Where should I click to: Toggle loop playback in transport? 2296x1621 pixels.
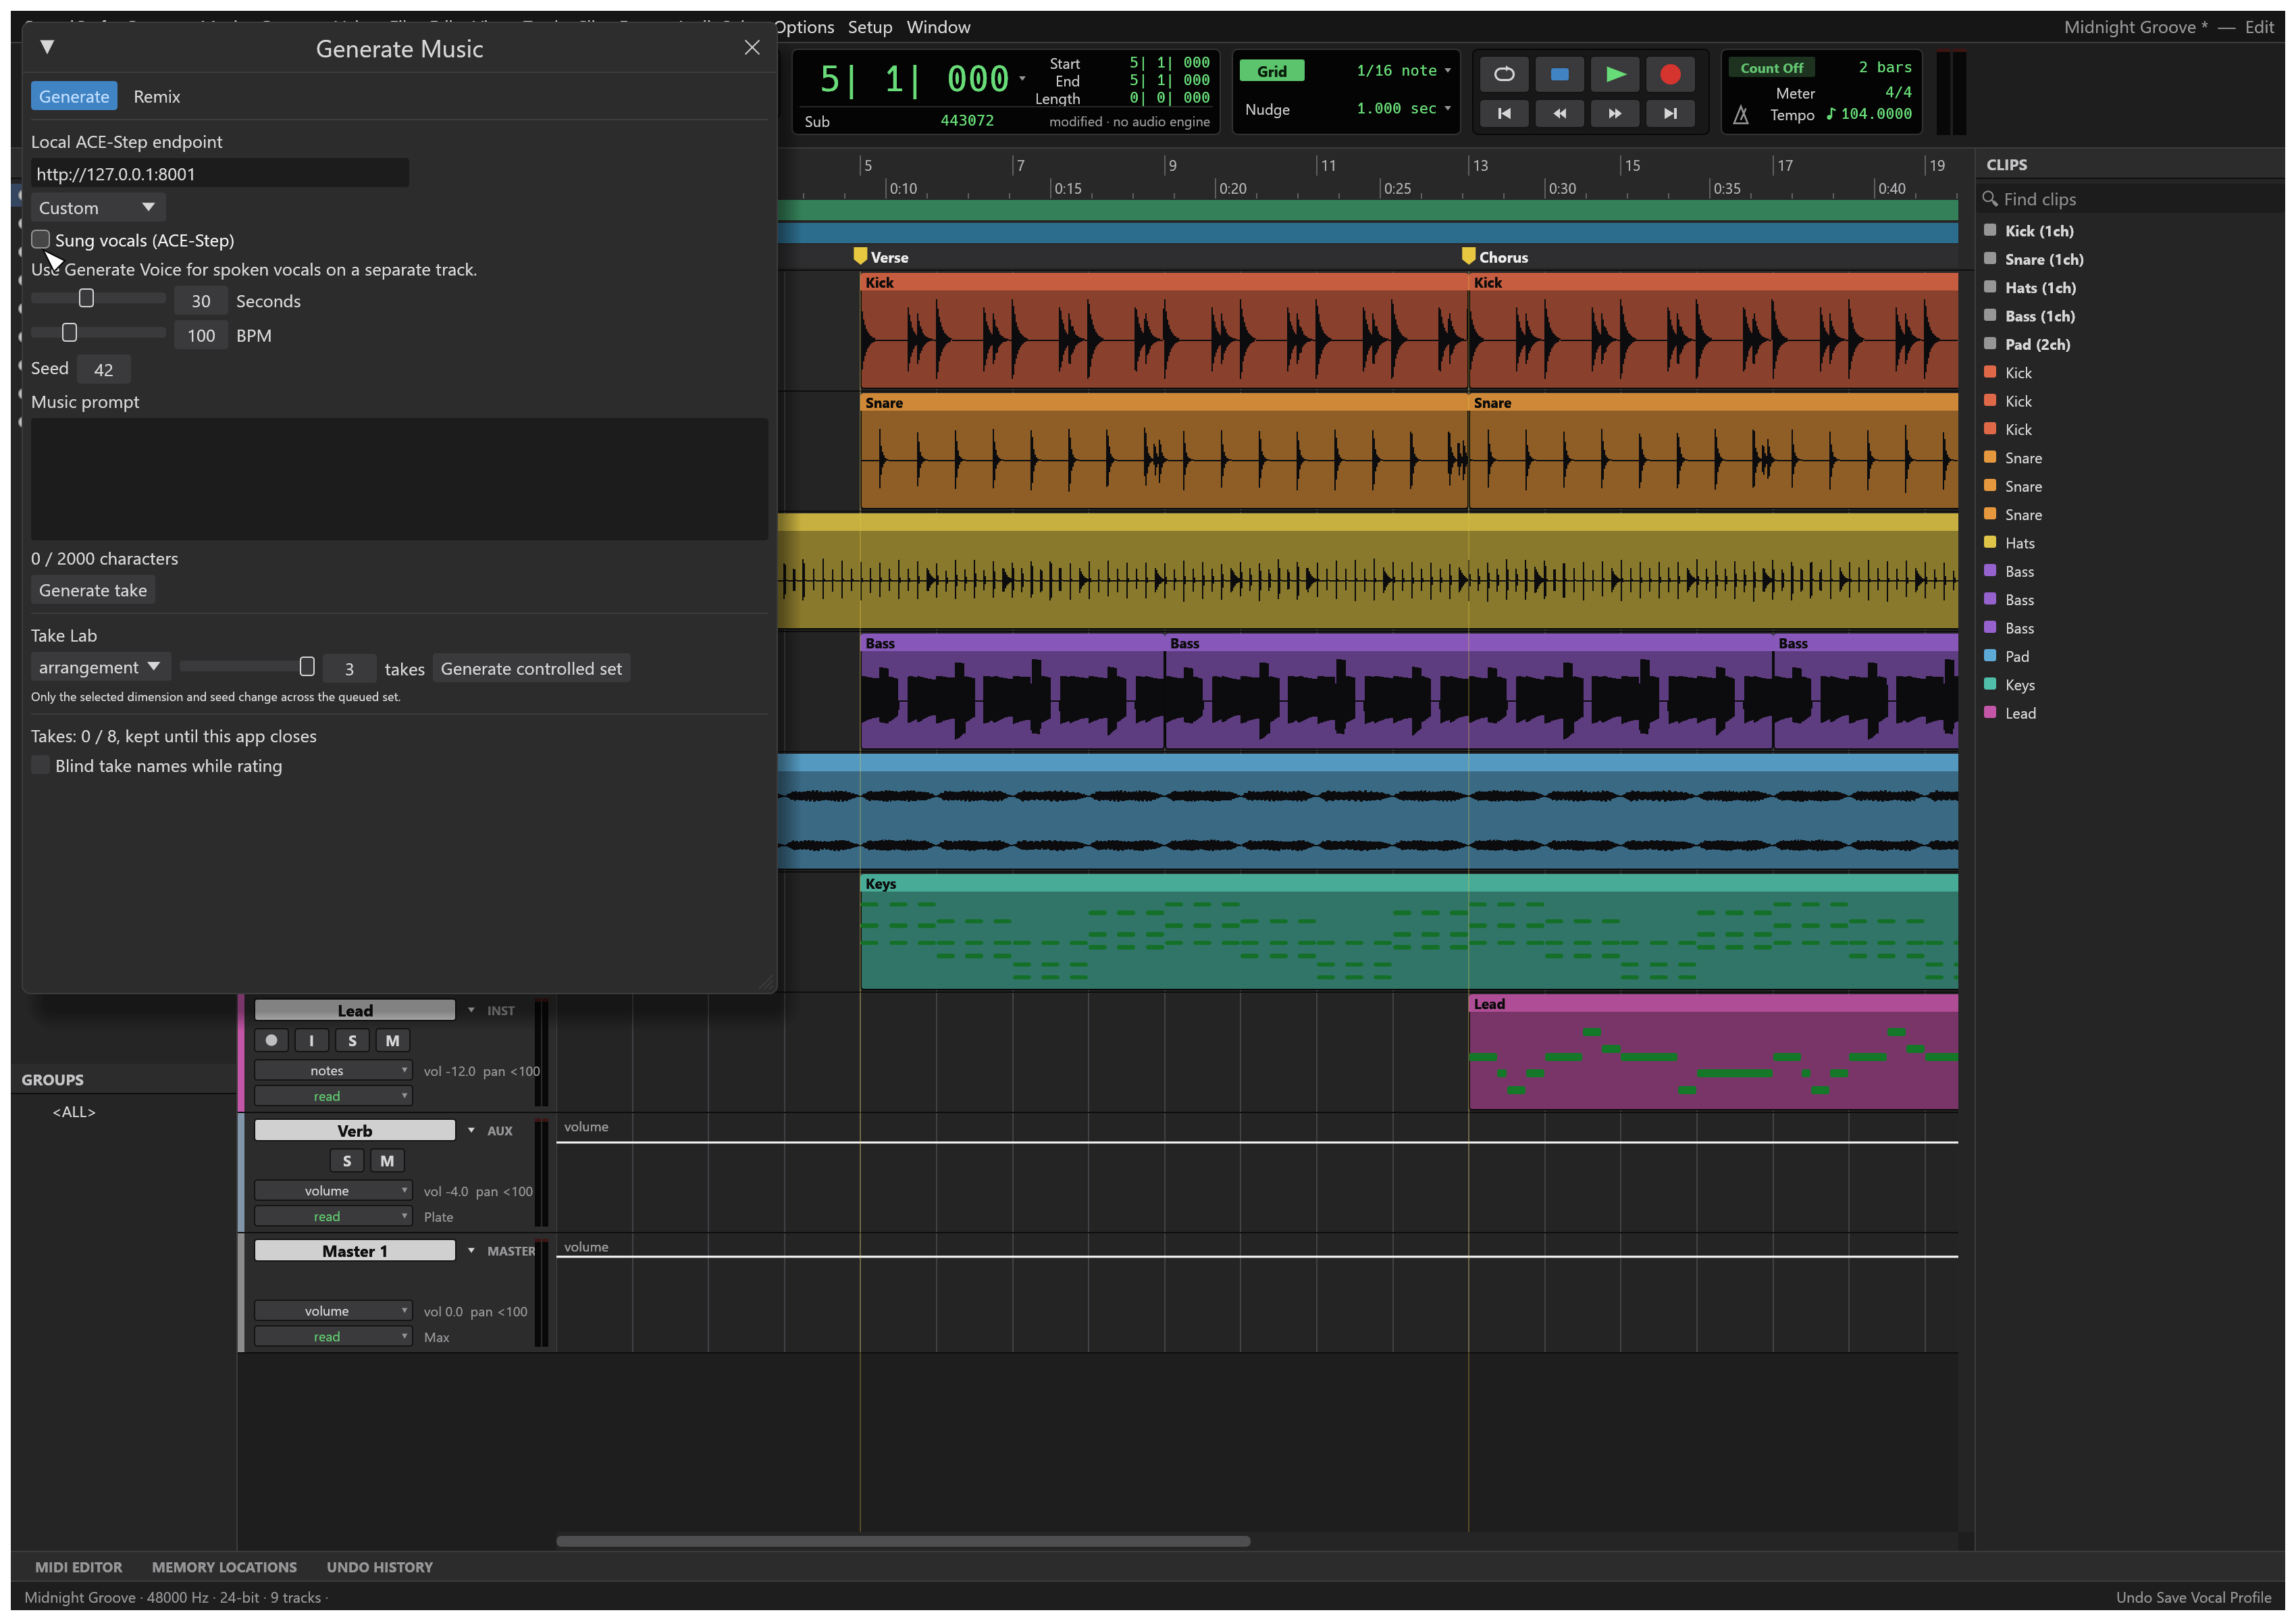[x=1503, y=74]
